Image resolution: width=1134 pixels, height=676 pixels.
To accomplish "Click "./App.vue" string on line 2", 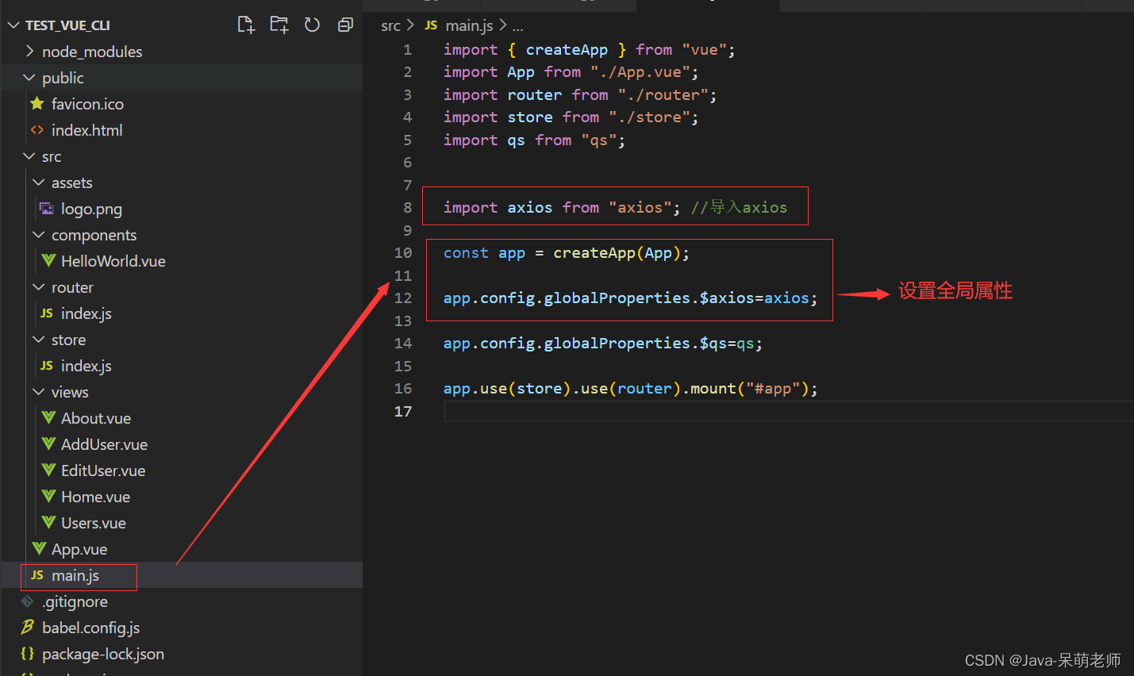I will click(x=640, y=71).
